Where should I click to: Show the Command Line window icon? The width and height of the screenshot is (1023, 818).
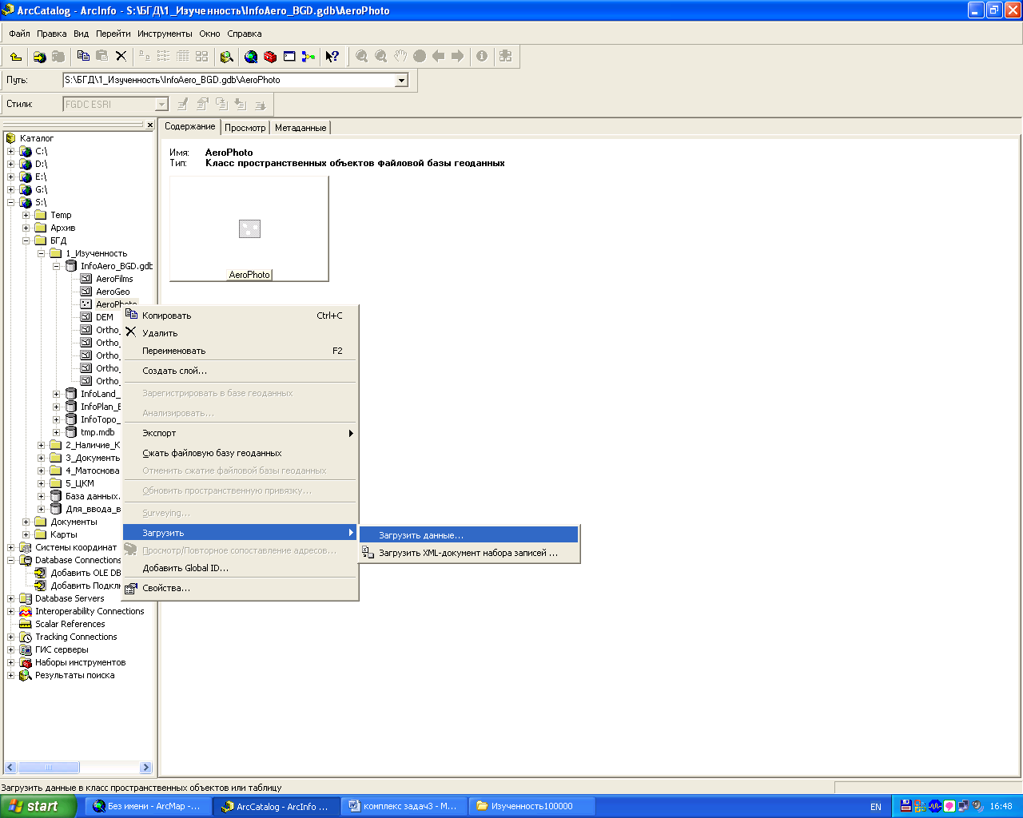[x=289, y=56]
